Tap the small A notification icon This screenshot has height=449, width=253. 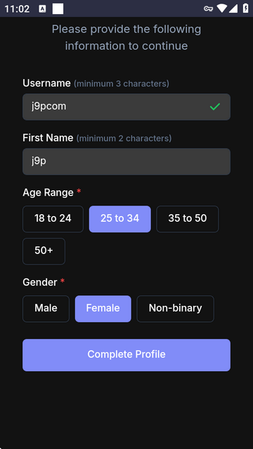[42, 9]
